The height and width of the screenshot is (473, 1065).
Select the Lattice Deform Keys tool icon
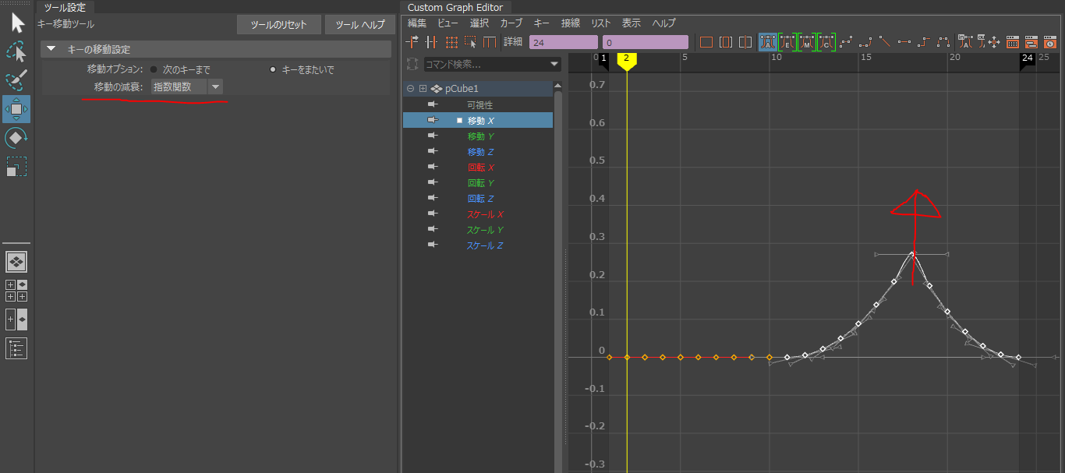pos(451,42)
